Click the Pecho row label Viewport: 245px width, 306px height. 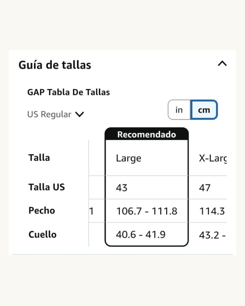pos(42,211)
